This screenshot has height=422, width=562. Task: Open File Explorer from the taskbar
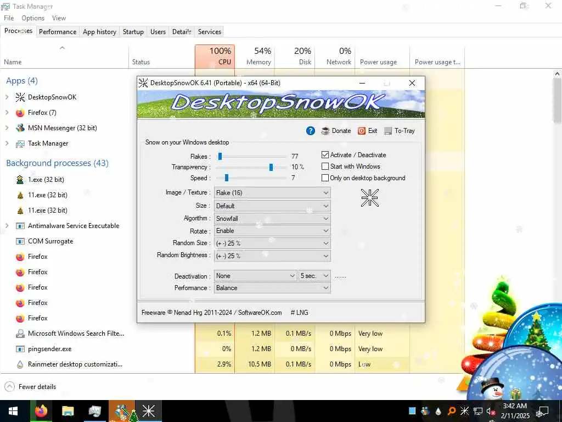click(68, 411)
